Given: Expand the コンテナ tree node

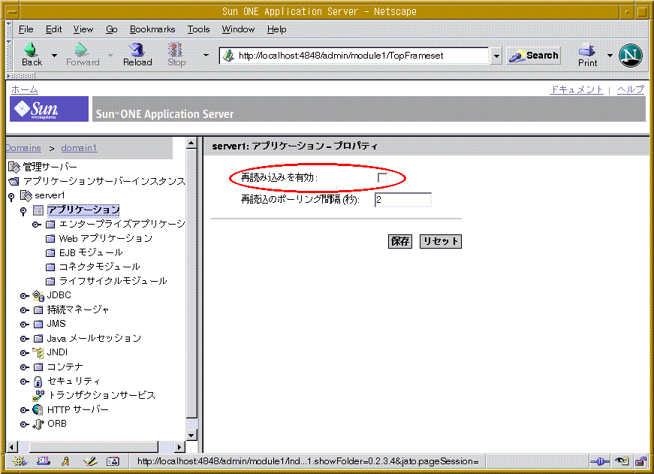Looking at the screenshot, I should tap(25, 367).
